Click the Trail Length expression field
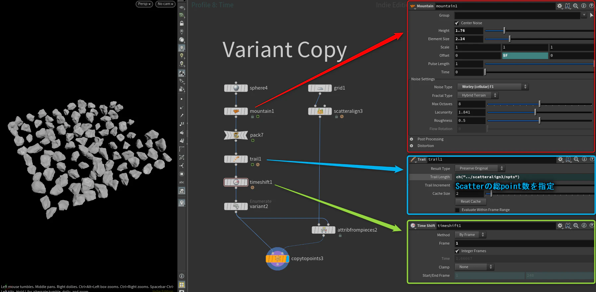Viewport: 596px width, 292px height. 524,177
